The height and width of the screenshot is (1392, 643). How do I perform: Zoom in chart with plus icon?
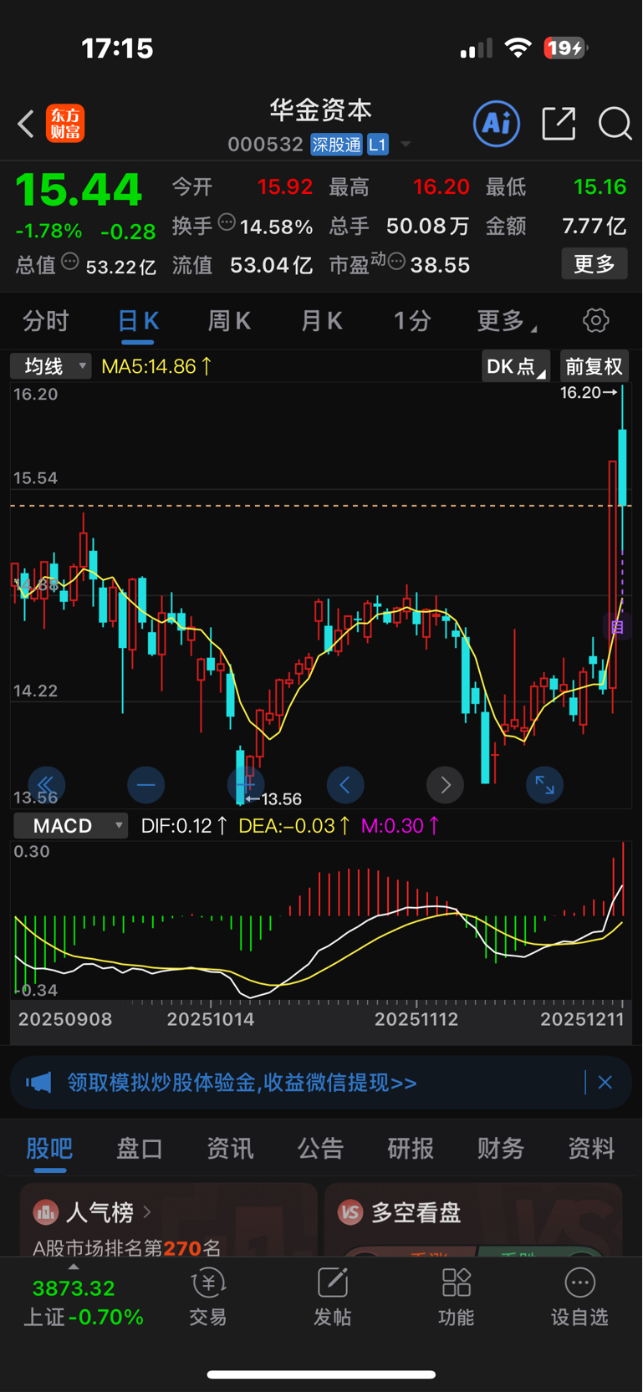246,784
